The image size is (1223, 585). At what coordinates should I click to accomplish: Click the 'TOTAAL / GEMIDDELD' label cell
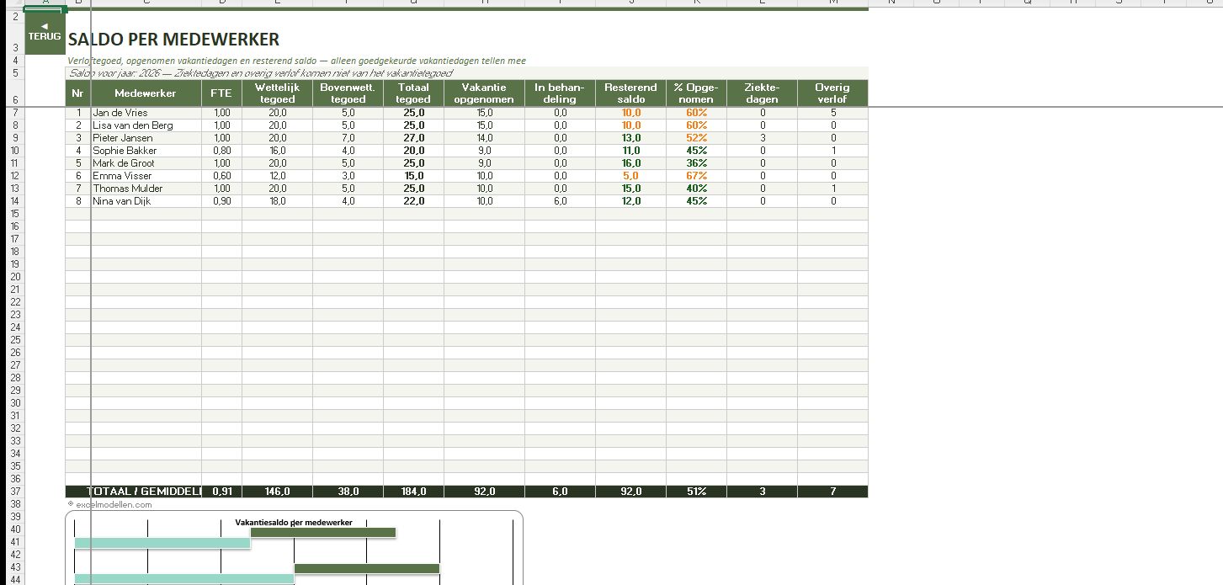click(x=145, y=492)
